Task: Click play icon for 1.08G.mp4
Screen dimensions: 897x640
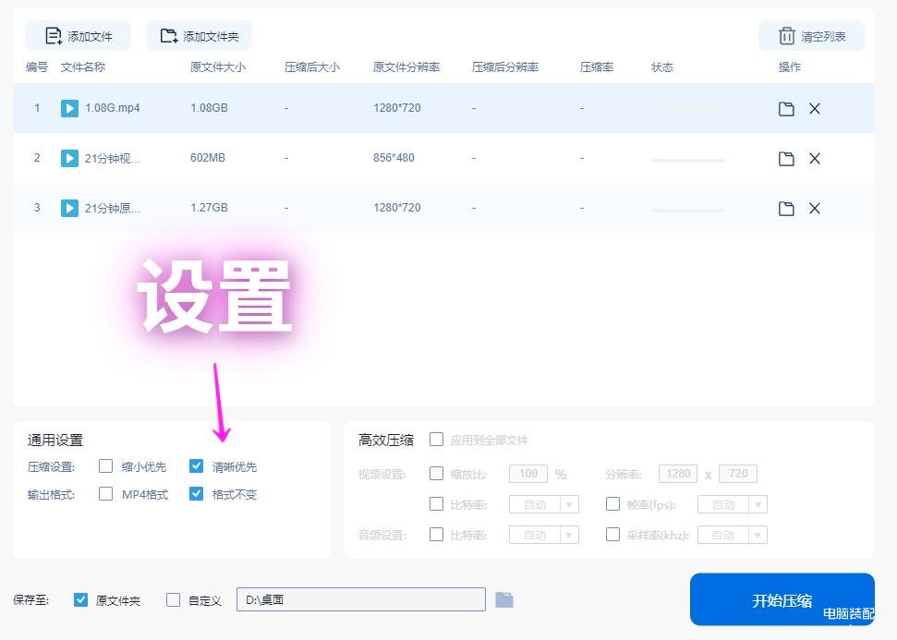Action: (69, 108)
